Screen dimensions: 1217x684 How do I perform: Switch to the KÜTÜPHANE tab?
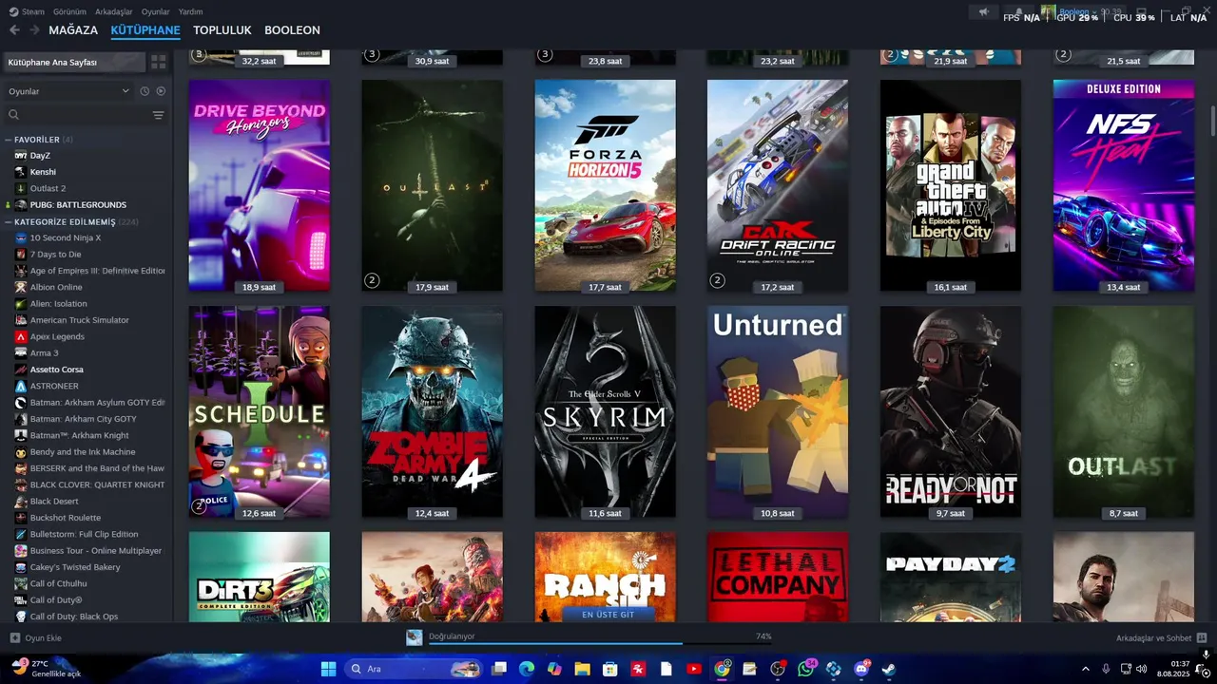(x=145, y=30)
